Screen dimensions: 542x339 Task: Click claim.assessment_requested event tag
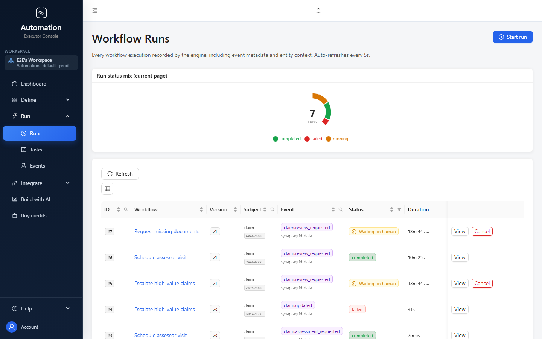(312, 331)
